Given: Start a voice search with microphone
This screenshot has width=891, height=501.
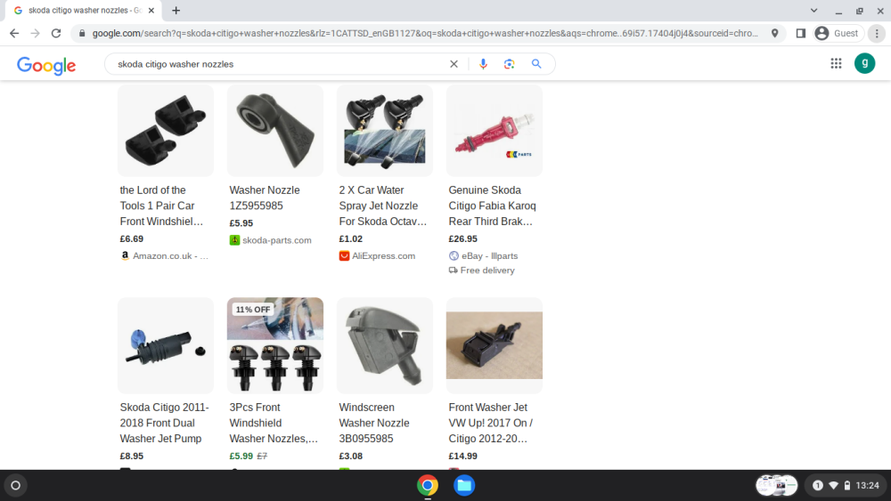Looking at the screenshot, I should (x=483, y=64).
